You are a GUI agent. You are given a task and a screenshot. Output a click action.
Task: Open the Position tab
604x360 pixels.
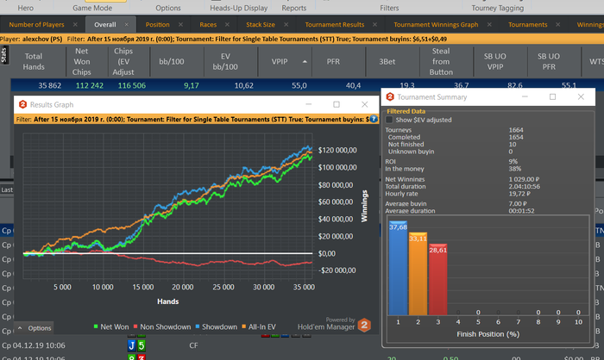point(157,25)
